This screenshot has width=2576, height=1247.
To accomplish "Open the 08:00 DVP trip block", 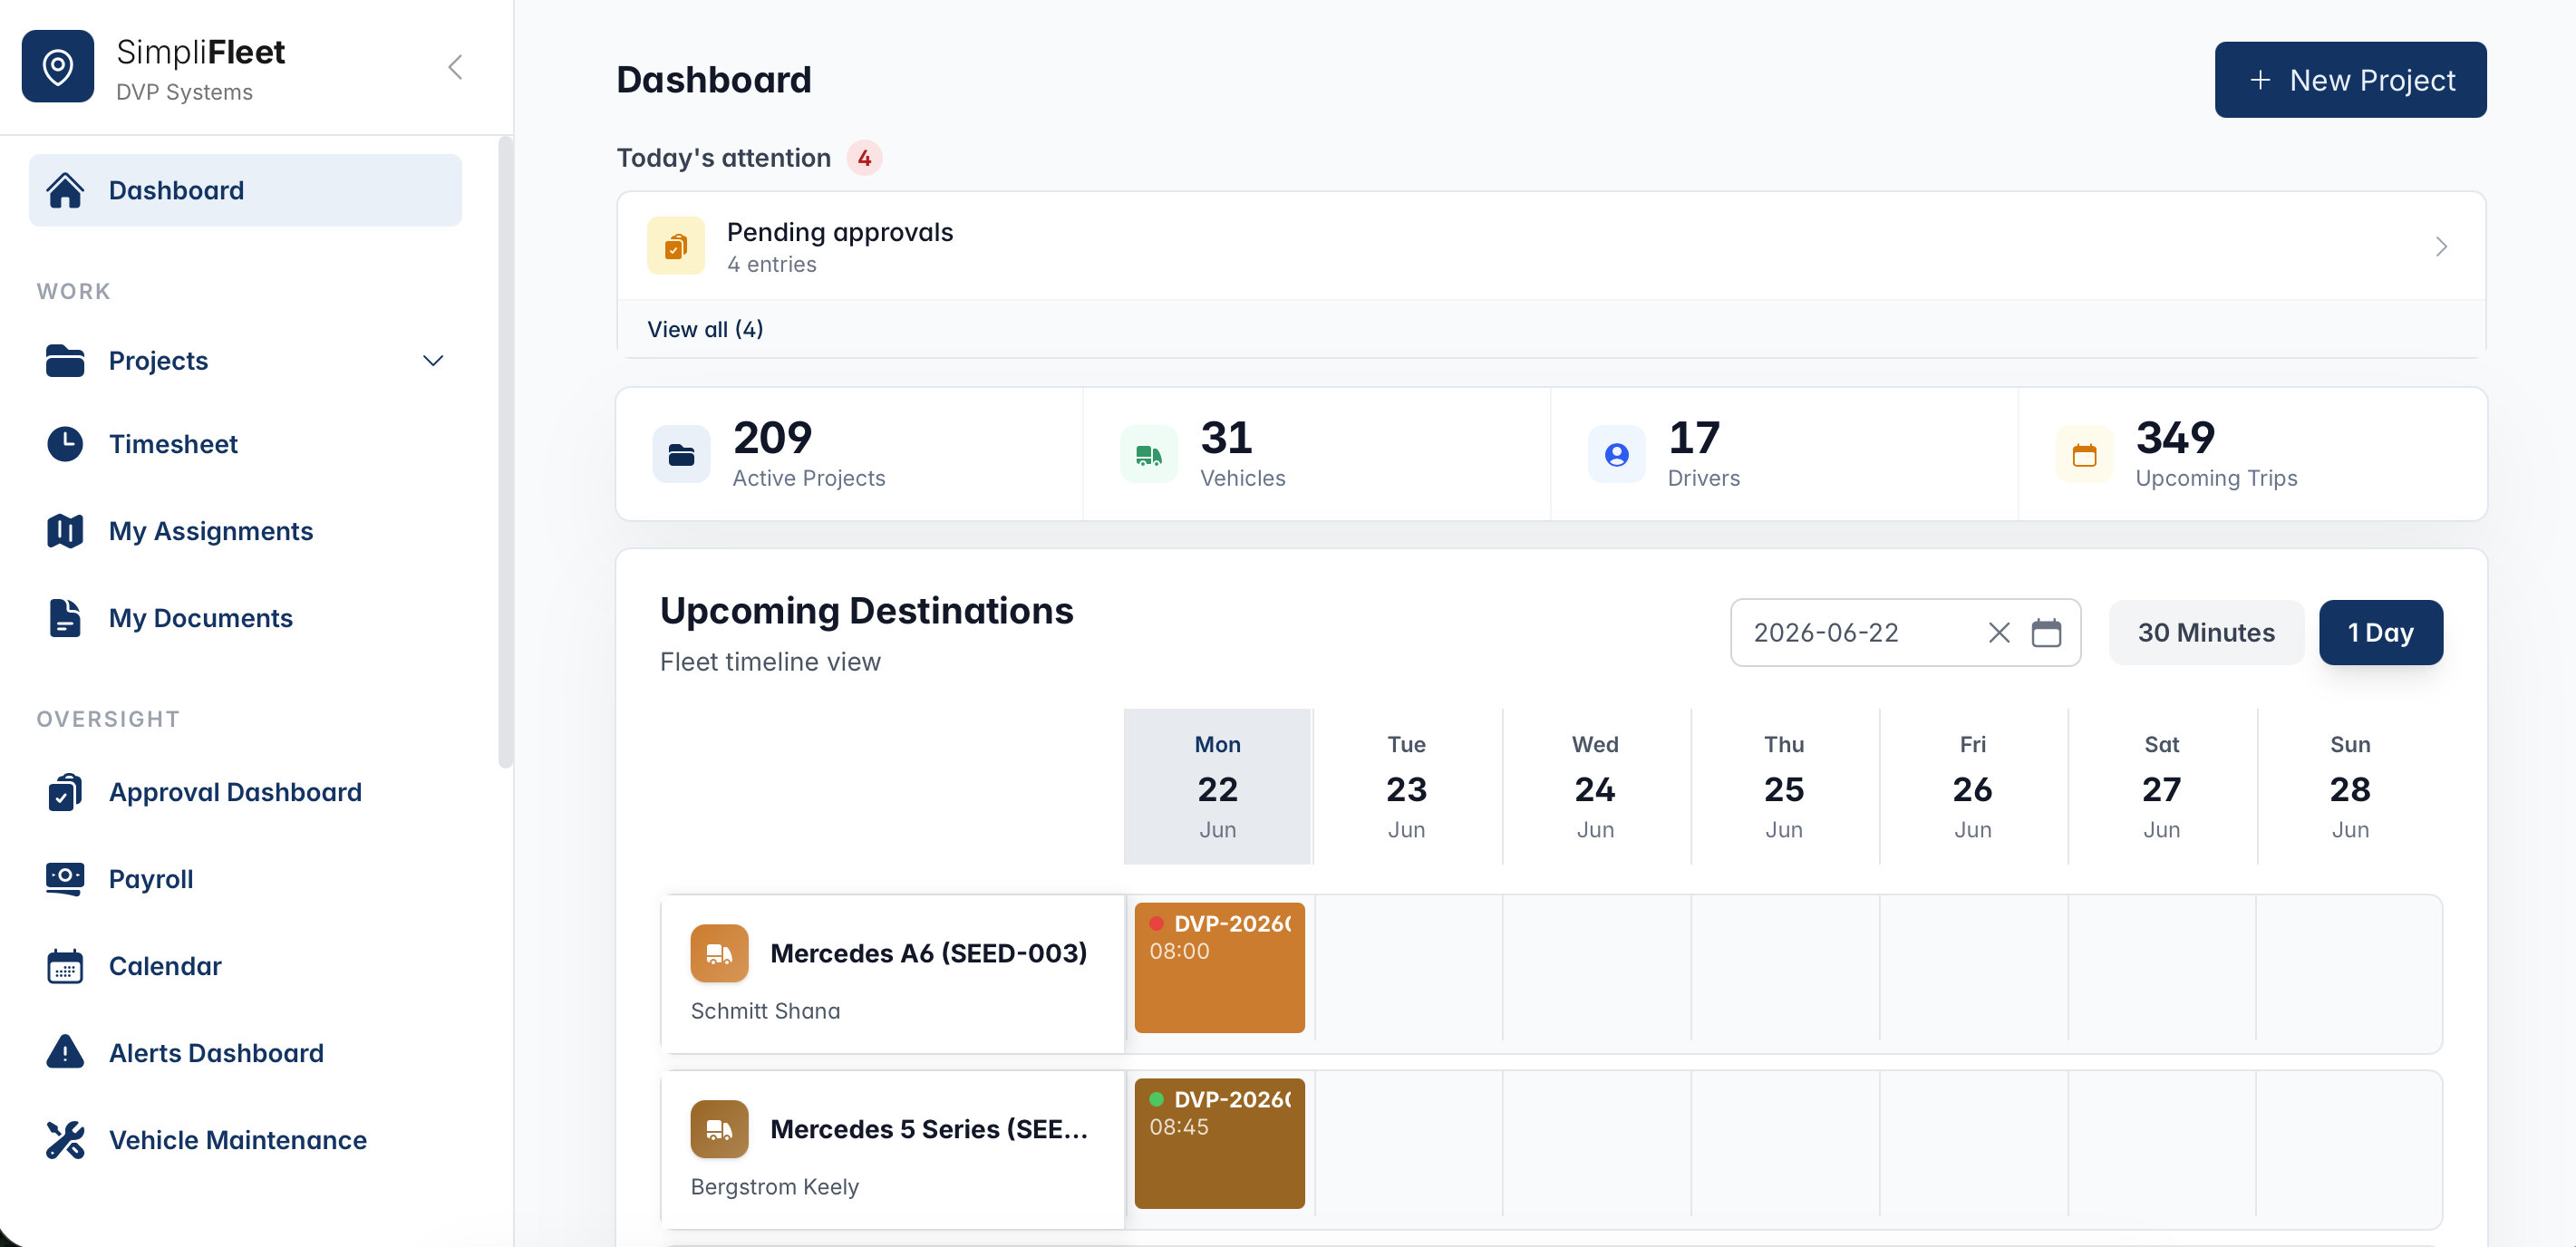I will pyautogui.click(x=1219, y=967).
